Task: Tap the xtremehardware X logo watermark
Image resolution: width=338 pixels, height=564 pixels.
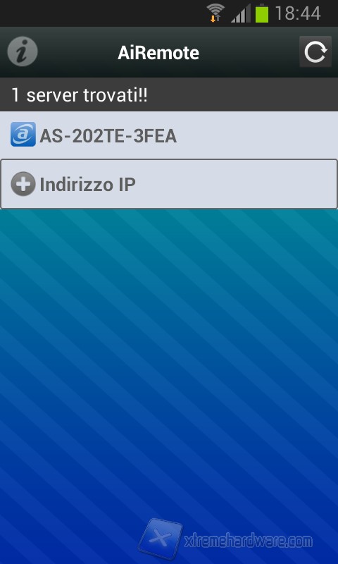Action: [161, 539]
